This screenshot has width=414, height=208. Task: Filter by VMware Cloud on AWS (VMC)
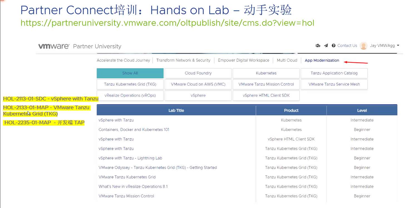(x=198, y=84)
